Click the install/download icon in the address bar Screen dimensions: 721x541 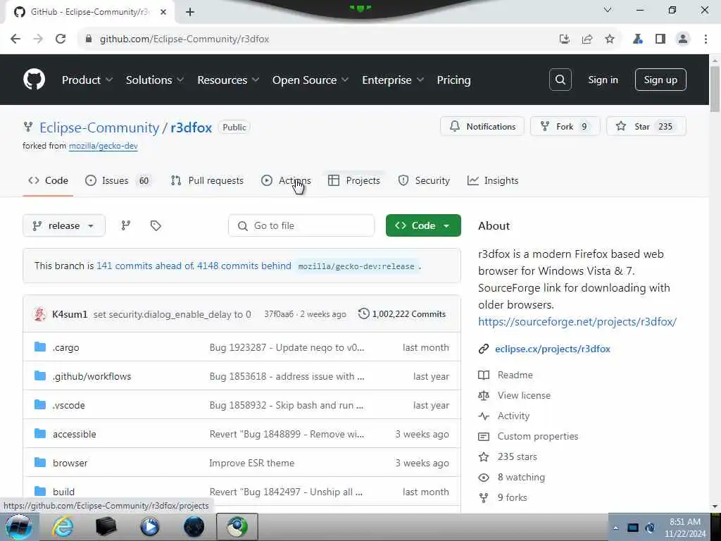(565, 39)
